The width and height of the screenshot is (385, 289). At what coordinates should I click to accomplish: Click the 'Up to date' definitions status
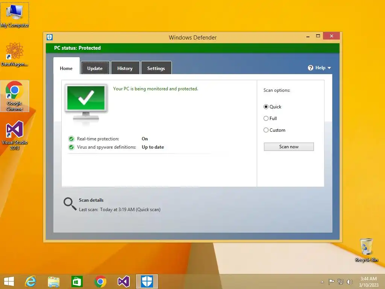pos(153,147)
